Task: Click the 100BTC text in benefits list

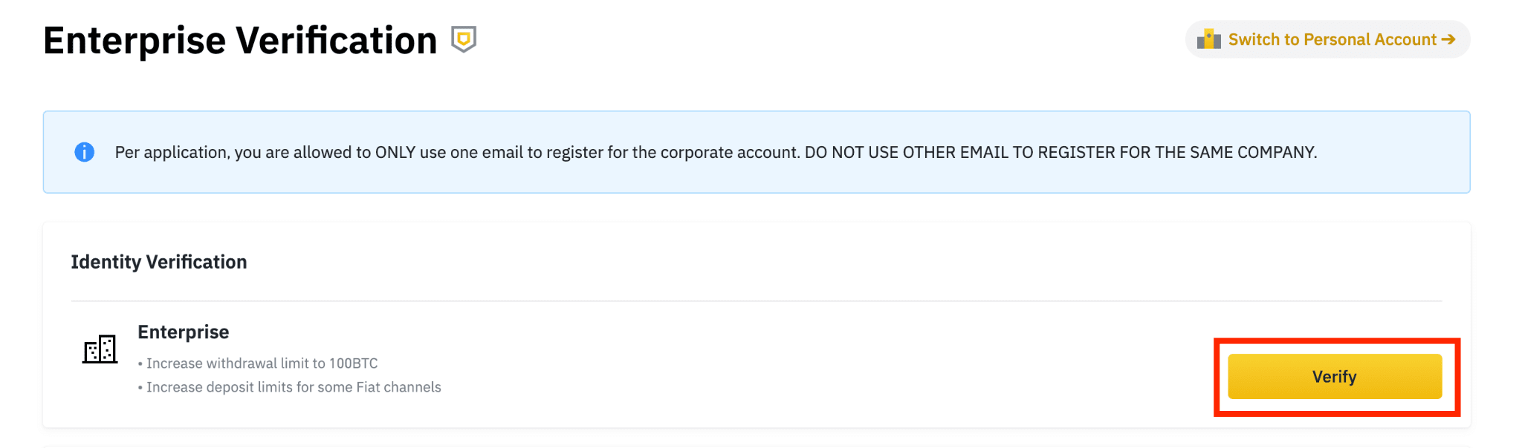Action: click(354, 363)
